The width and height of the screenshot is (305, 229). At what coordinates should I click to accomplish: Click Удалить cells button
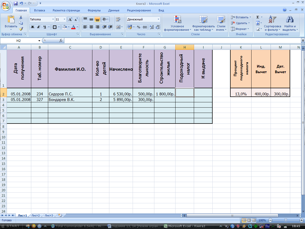(240, 23)
